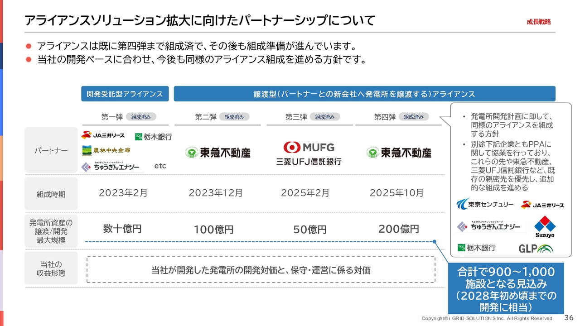The image size is (580, 326).
Task: Click the 開発受託型アライアンス header box
Action: tap(125, 94)
